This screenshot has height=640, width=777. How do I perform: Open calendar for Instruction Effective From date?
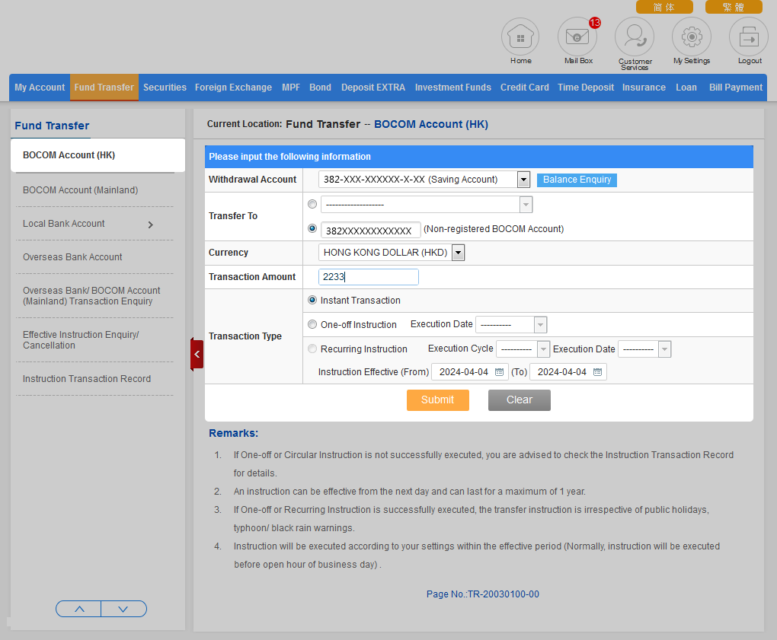click(500, 372)
